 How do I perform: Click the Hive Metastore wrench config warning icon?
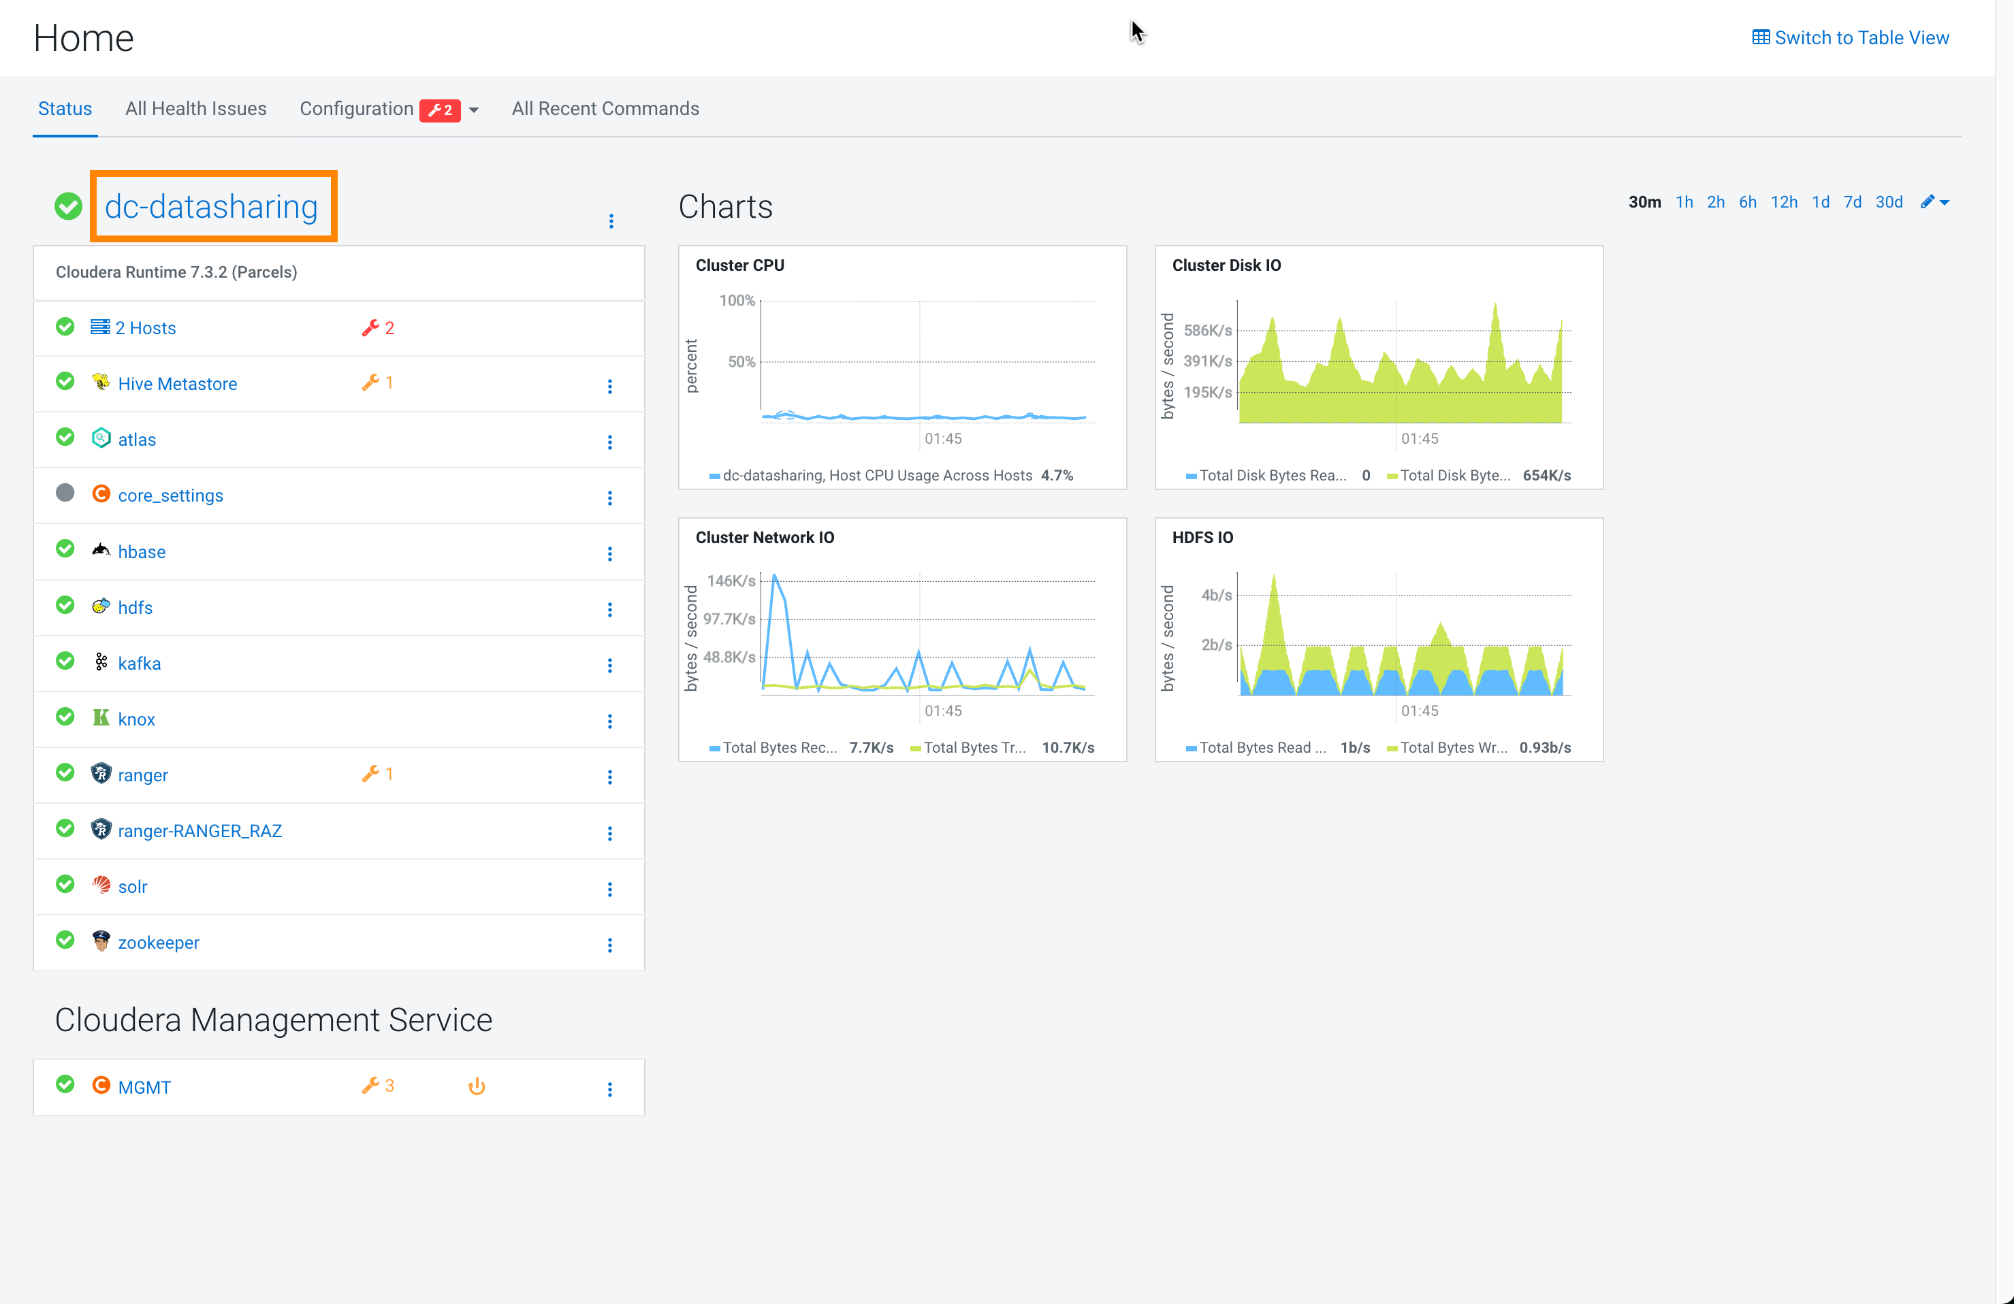pos(370,383)
